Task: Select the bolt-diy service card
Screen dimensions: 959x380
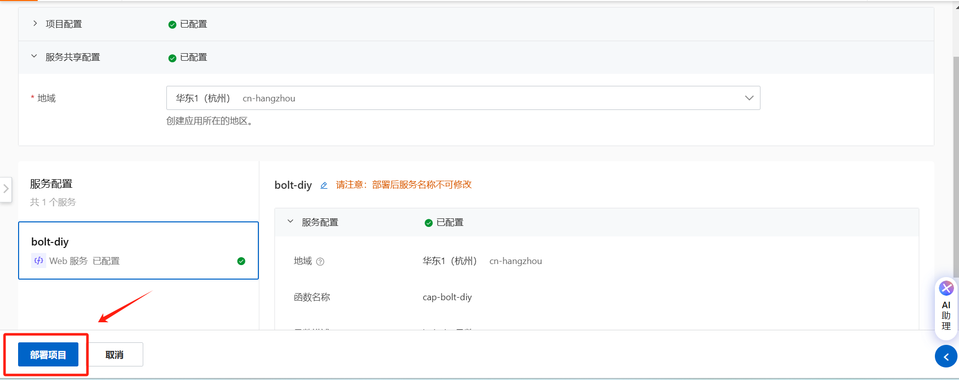Action: [x=138, y=250]
